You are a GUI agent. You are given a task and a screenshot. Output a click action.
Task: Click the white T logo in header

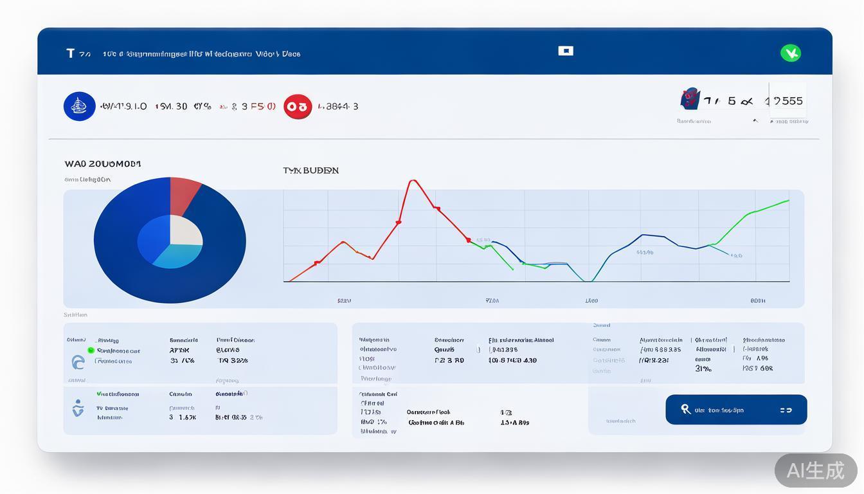click(x=70, y=53)
